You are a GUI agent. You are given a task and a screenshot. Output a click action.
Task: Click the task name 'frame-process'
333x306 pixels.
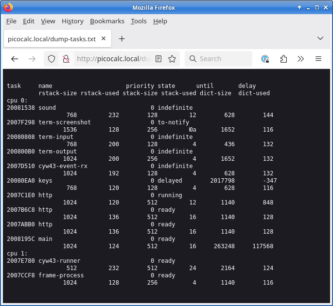click(61, 275)
